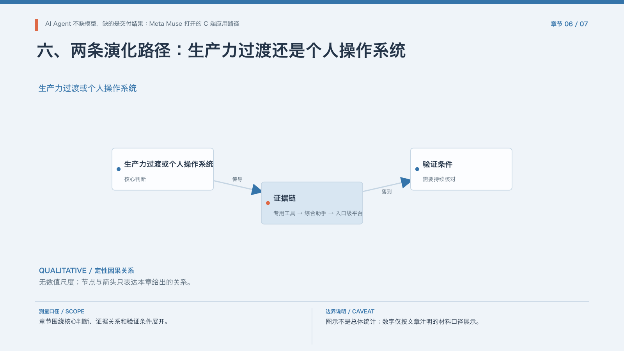
Task: Click the blue dot beside 验证条件
Action: [417, 169]
